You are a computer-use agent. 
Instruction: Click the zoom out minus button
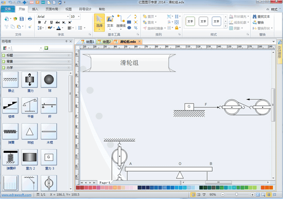pos(223,194)
